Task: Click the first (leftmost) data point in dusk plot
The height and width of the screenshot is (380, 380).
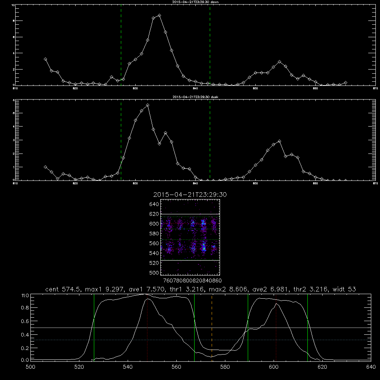Action: pos(45,167)
